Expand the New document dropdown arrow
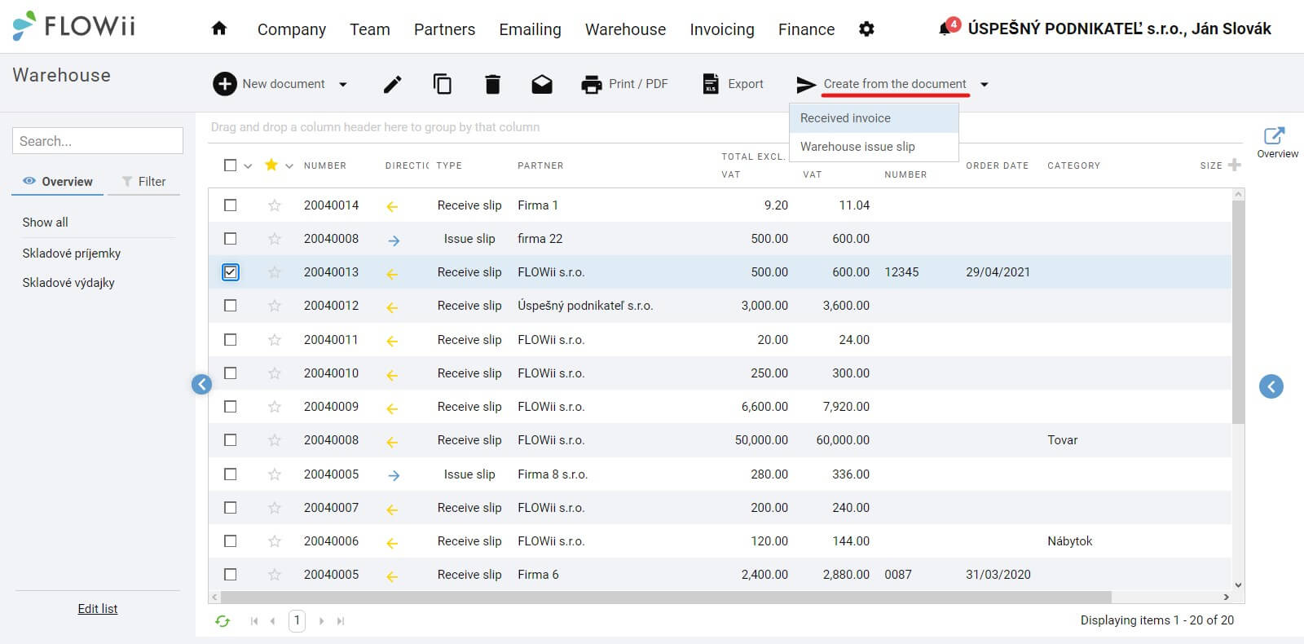 pos(343,84)
